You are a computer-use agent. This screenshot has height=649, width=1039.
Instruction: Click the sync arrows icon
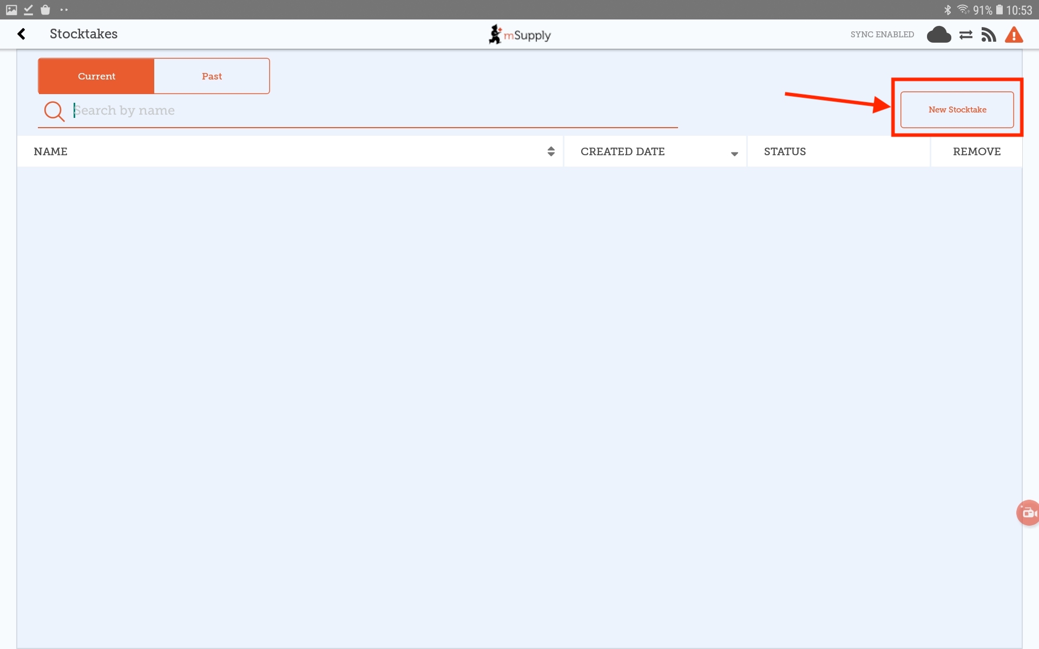[x=966, y=35]
